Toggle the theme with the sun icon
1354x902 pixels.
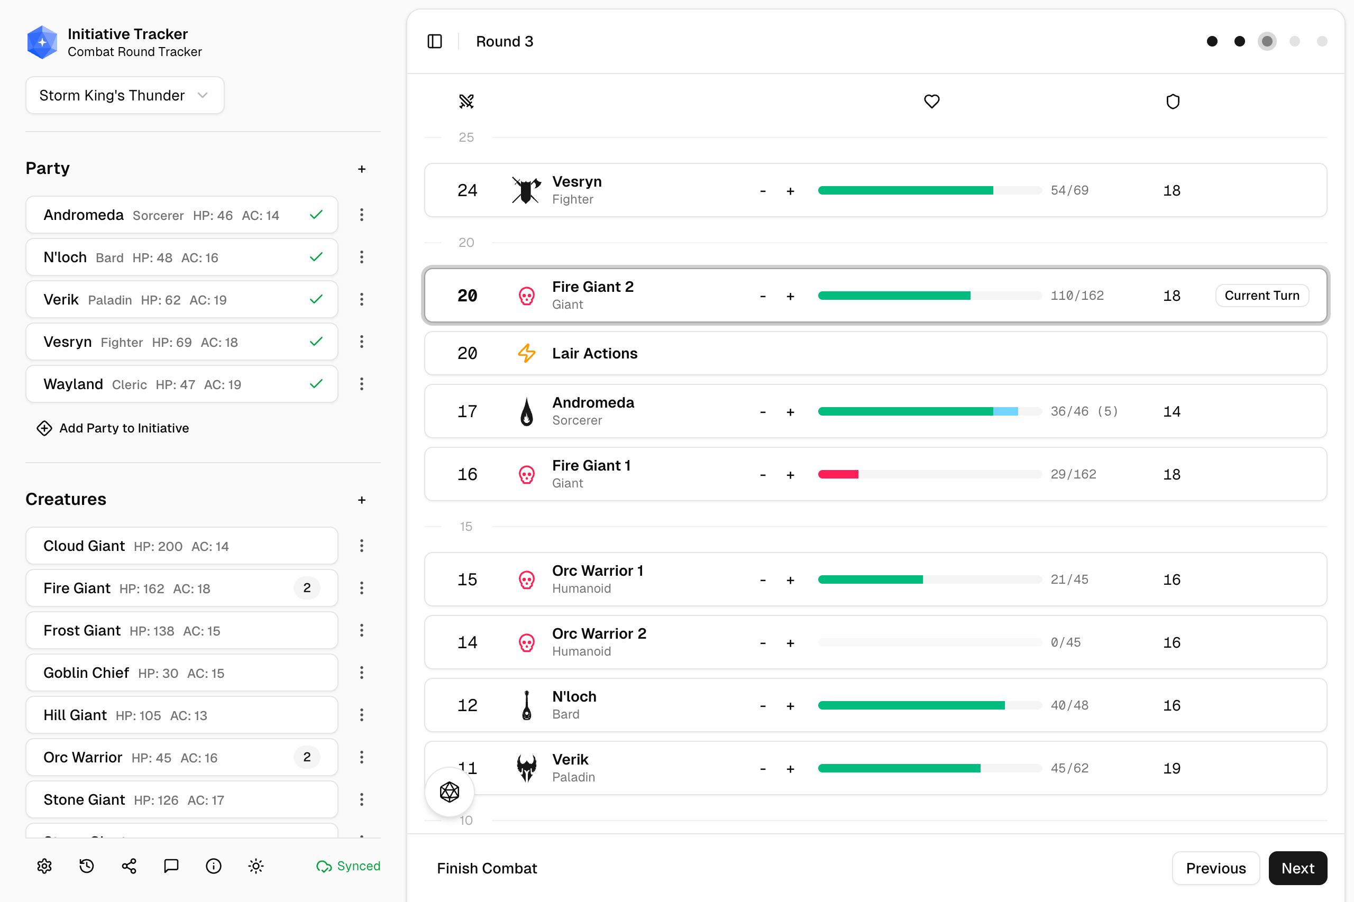255,866
